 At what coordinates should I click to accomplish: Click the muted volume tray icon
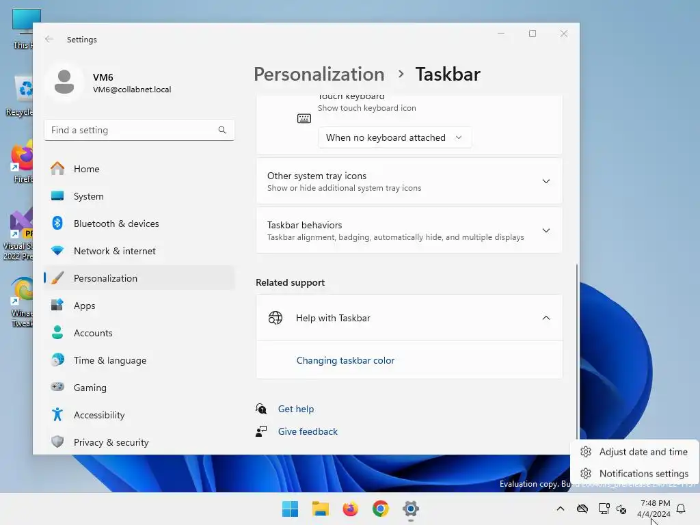(x=621, y=509)
